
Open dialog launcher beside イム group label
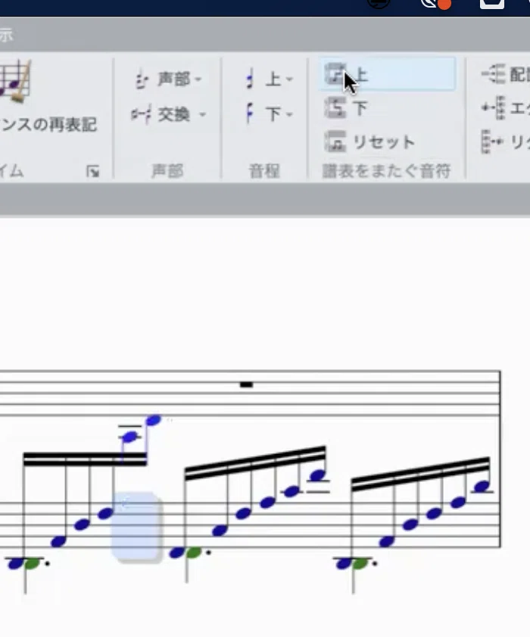92,172
